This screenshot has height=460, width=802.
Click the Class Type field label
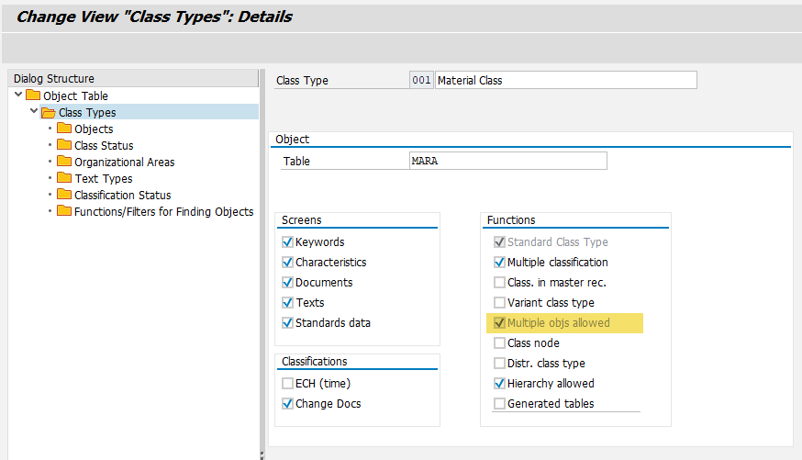click(302, 80)
